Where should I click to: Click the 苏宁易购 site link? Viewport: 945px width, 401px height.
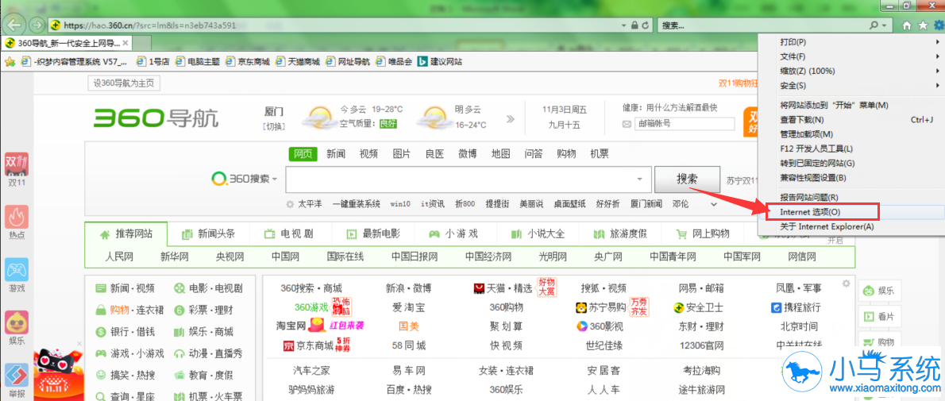tap(600, 308)
